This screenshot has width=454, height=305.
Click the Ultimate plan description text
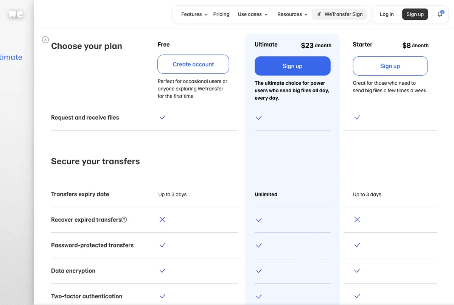[292, 91]
